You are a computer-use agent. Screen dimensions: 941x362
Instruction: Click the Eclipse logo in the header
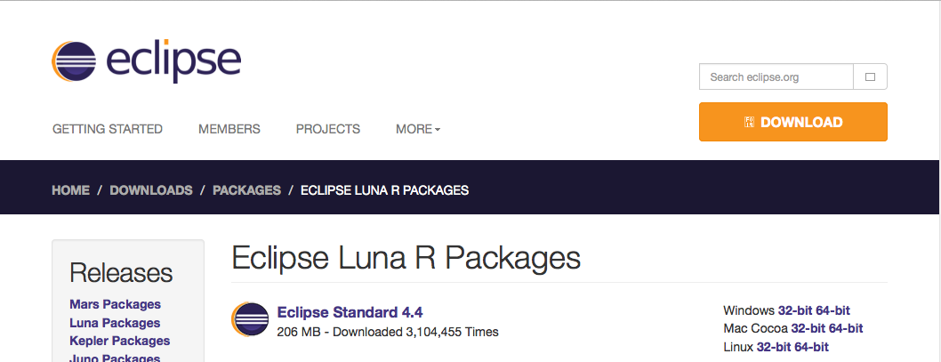(147, 61)
